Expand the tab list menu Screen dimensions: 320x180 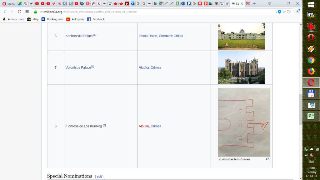click(269, 4)
